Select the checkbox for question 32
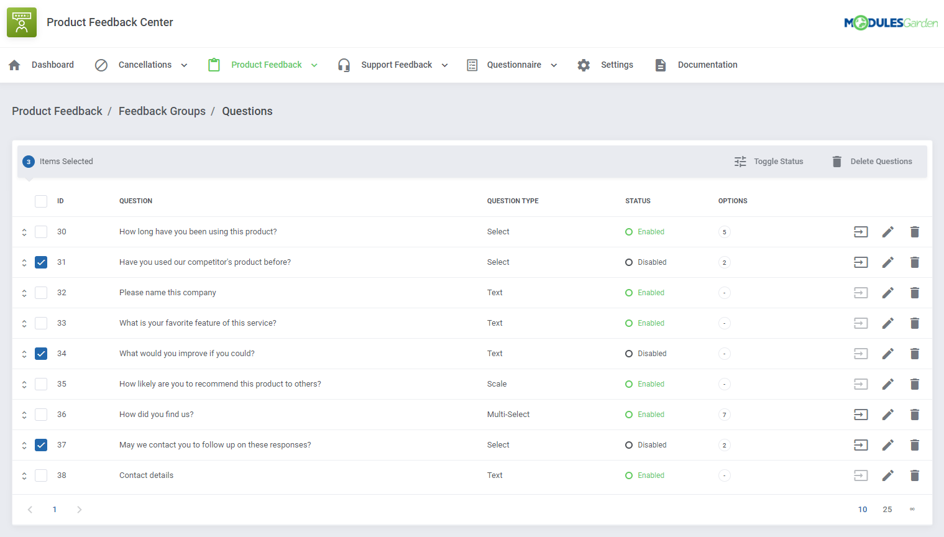The height and width of the screenshot is (537, 944). point(40,292)
